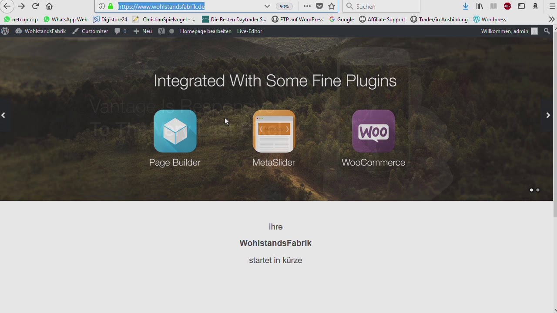Click the MetaSlider plugin icon

point(274,131)
